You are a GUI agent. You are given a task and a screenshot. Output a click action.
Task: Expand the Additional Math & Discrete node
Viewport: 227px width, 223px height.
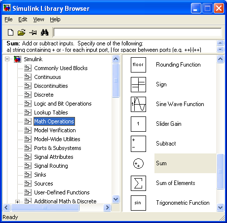click(17, 202)
